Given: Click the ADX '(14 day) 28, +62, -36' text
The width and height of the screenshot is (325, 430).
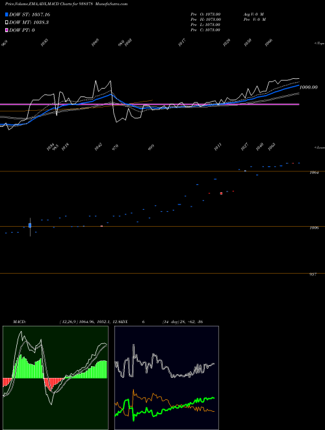Looking at the screenshot, I should point(183,322).
